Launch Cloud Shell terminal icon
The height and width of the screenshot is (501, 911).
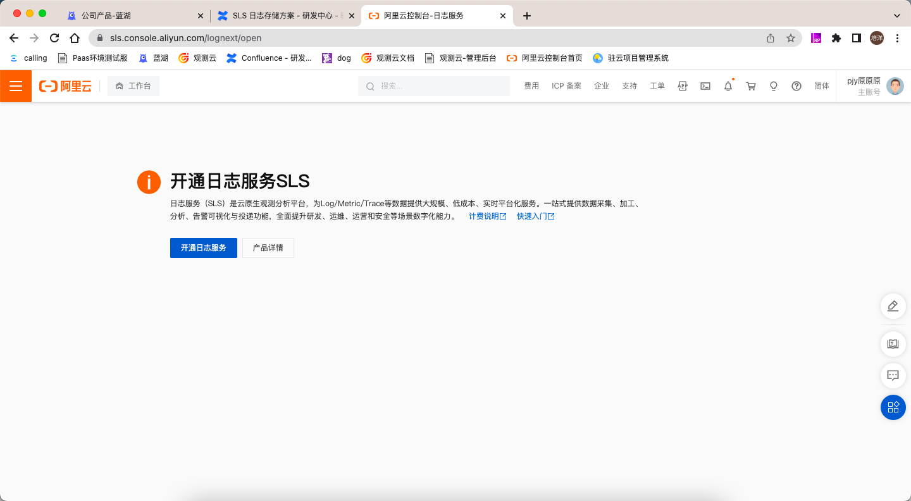tap(705, 86)
